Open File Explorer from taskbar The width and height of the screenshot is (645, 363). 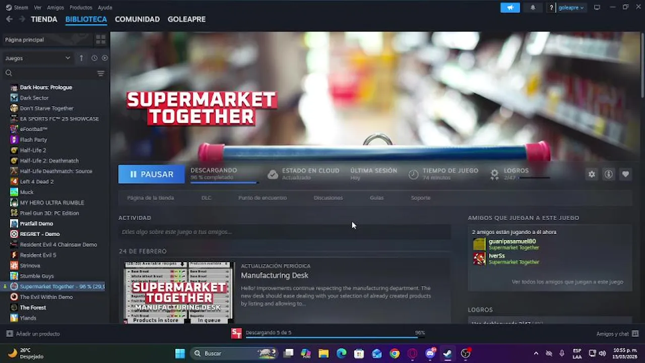(324, 353)
